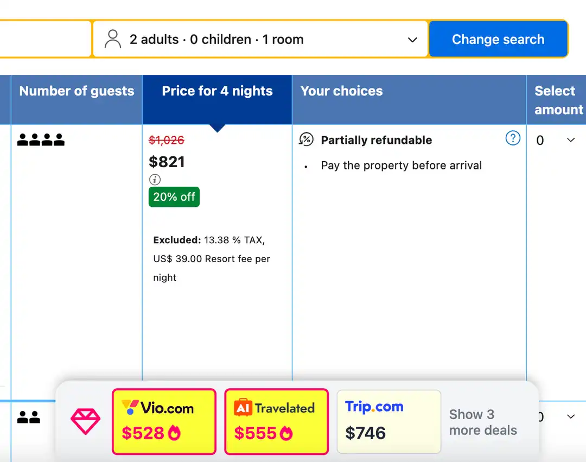Viewport: 586px width, 462px height.
Task: Click the Vio.com logo icon
Action: coord(130,407)
